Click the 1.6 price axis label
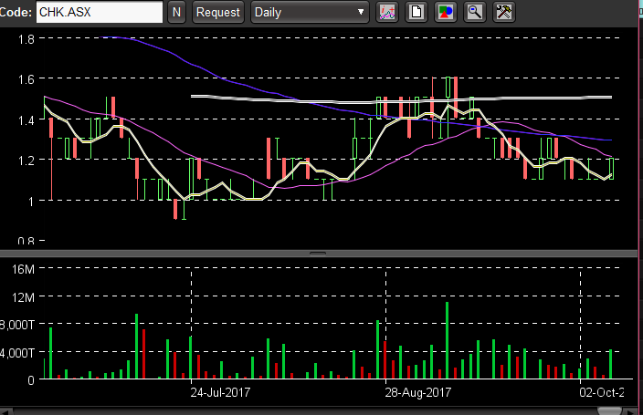643x415 pixels. (26, 79)
